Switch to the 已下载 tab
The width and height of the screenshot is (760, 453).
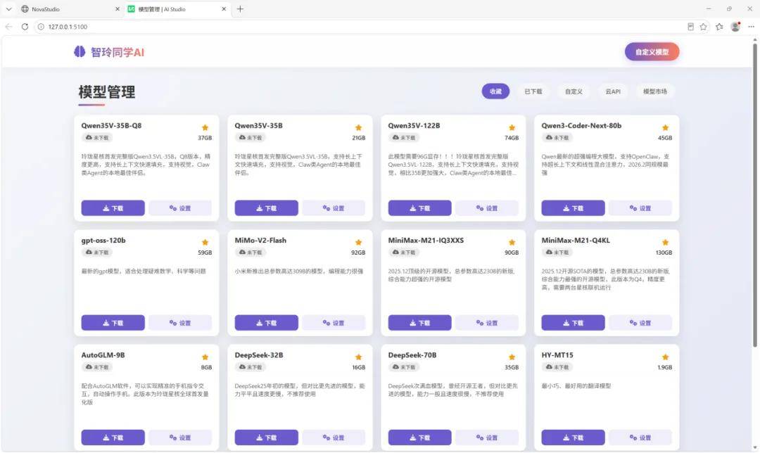point(533,91)
